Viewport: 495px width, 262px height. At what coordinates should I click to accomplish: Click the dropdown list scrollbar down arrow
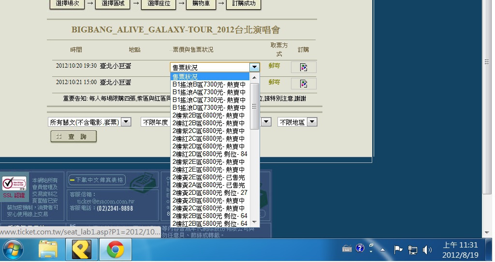pyautogui.click(x=255, y=223)
